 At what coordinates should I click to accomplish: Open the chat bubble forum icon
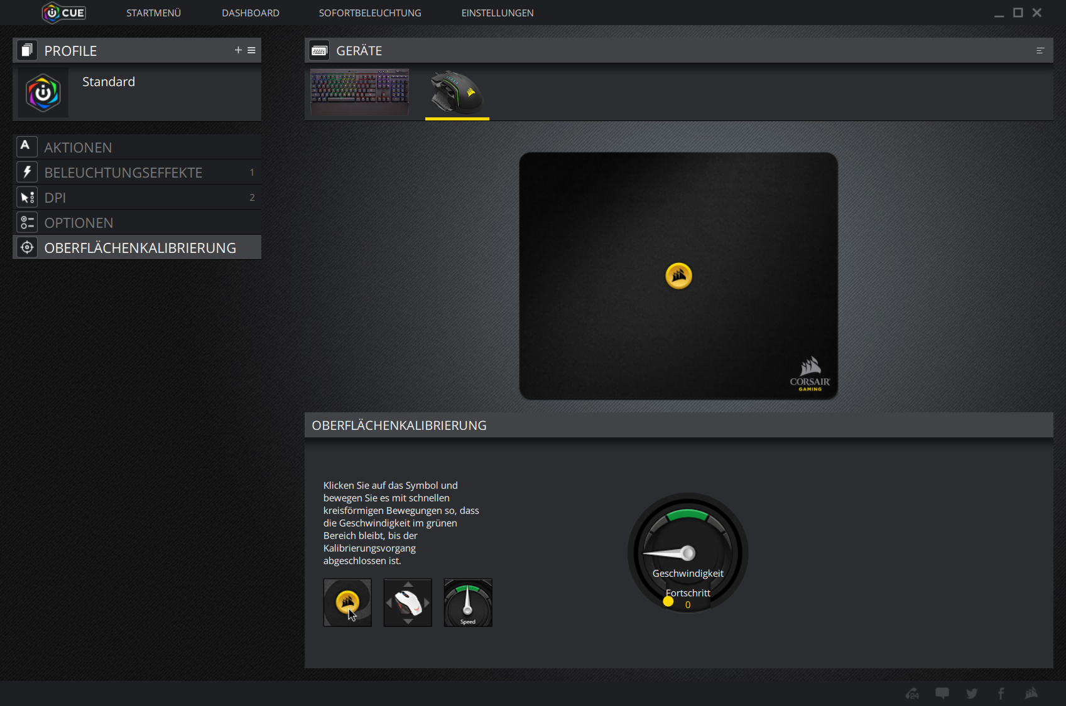pyautogui.click(x=942, y=693)
